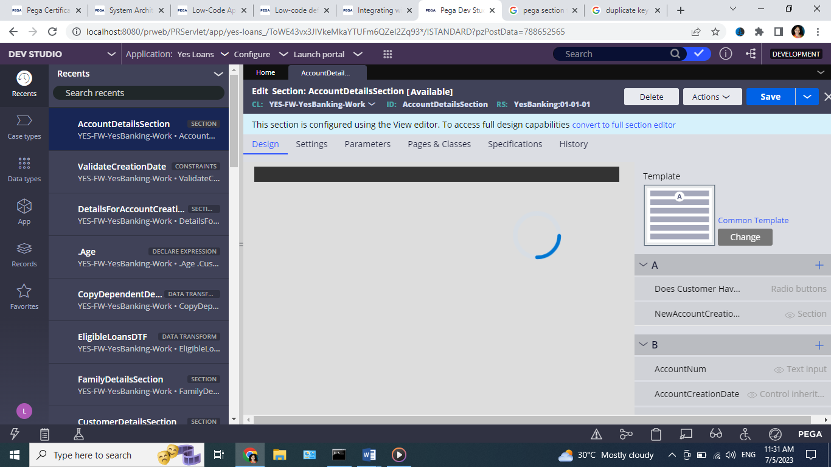Open the Launch portal dropdown
831x467 pixels.
358,54
